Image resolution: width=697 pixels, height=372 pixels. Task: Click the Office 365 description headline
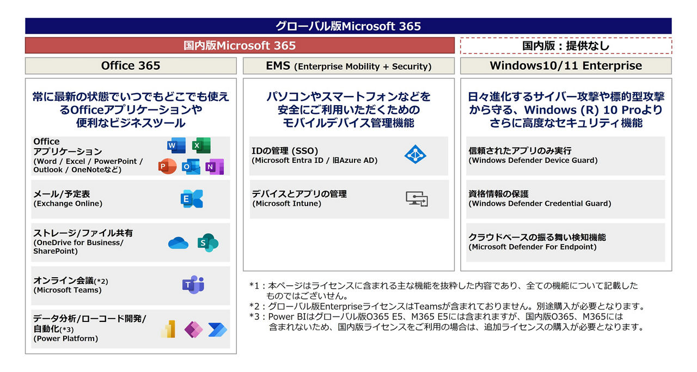(131, 110)
